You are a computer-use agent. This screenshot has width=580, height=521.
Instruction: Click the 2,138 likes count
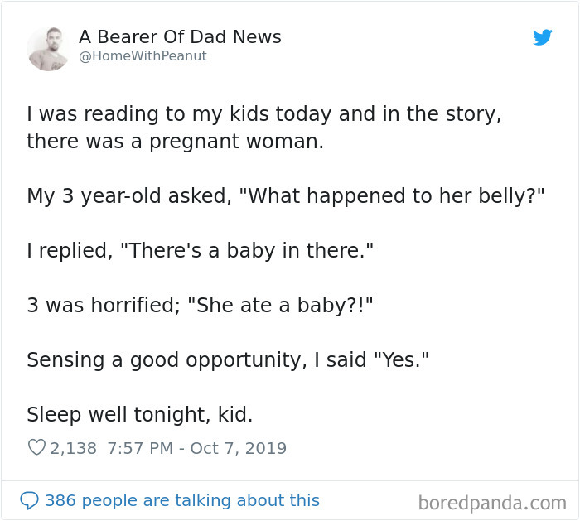pyautogui.click(x=73, y=448)
